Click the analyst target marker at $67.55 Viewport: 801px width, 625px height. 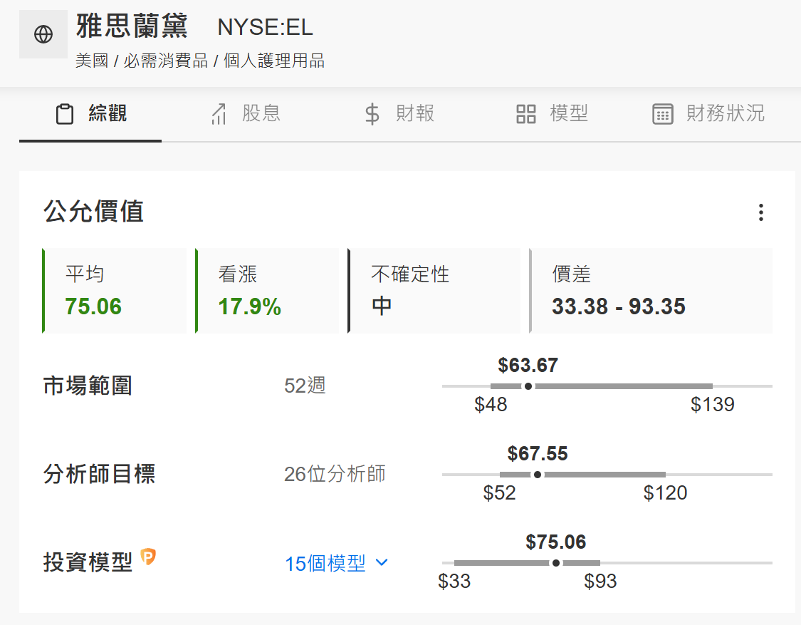(x=538, y=475)
